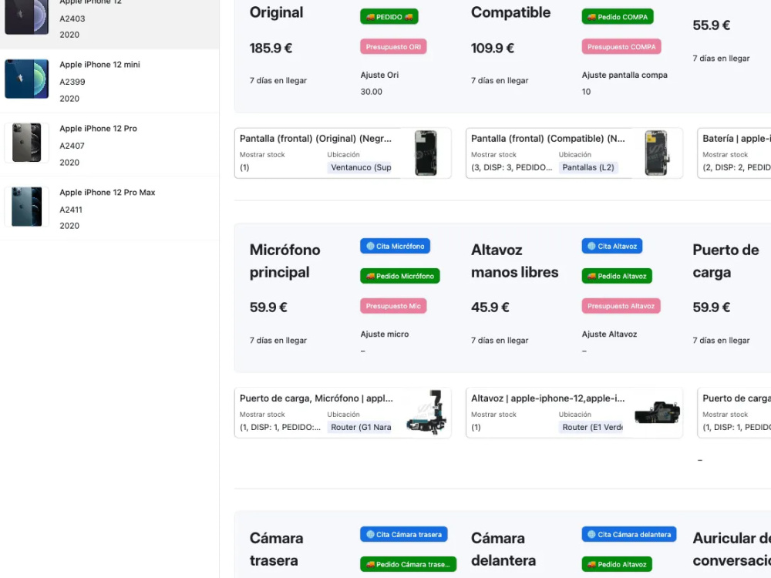Click Ventanuco location tag
771x578 pixels.
pyautogui.click(x=360, y=167)
